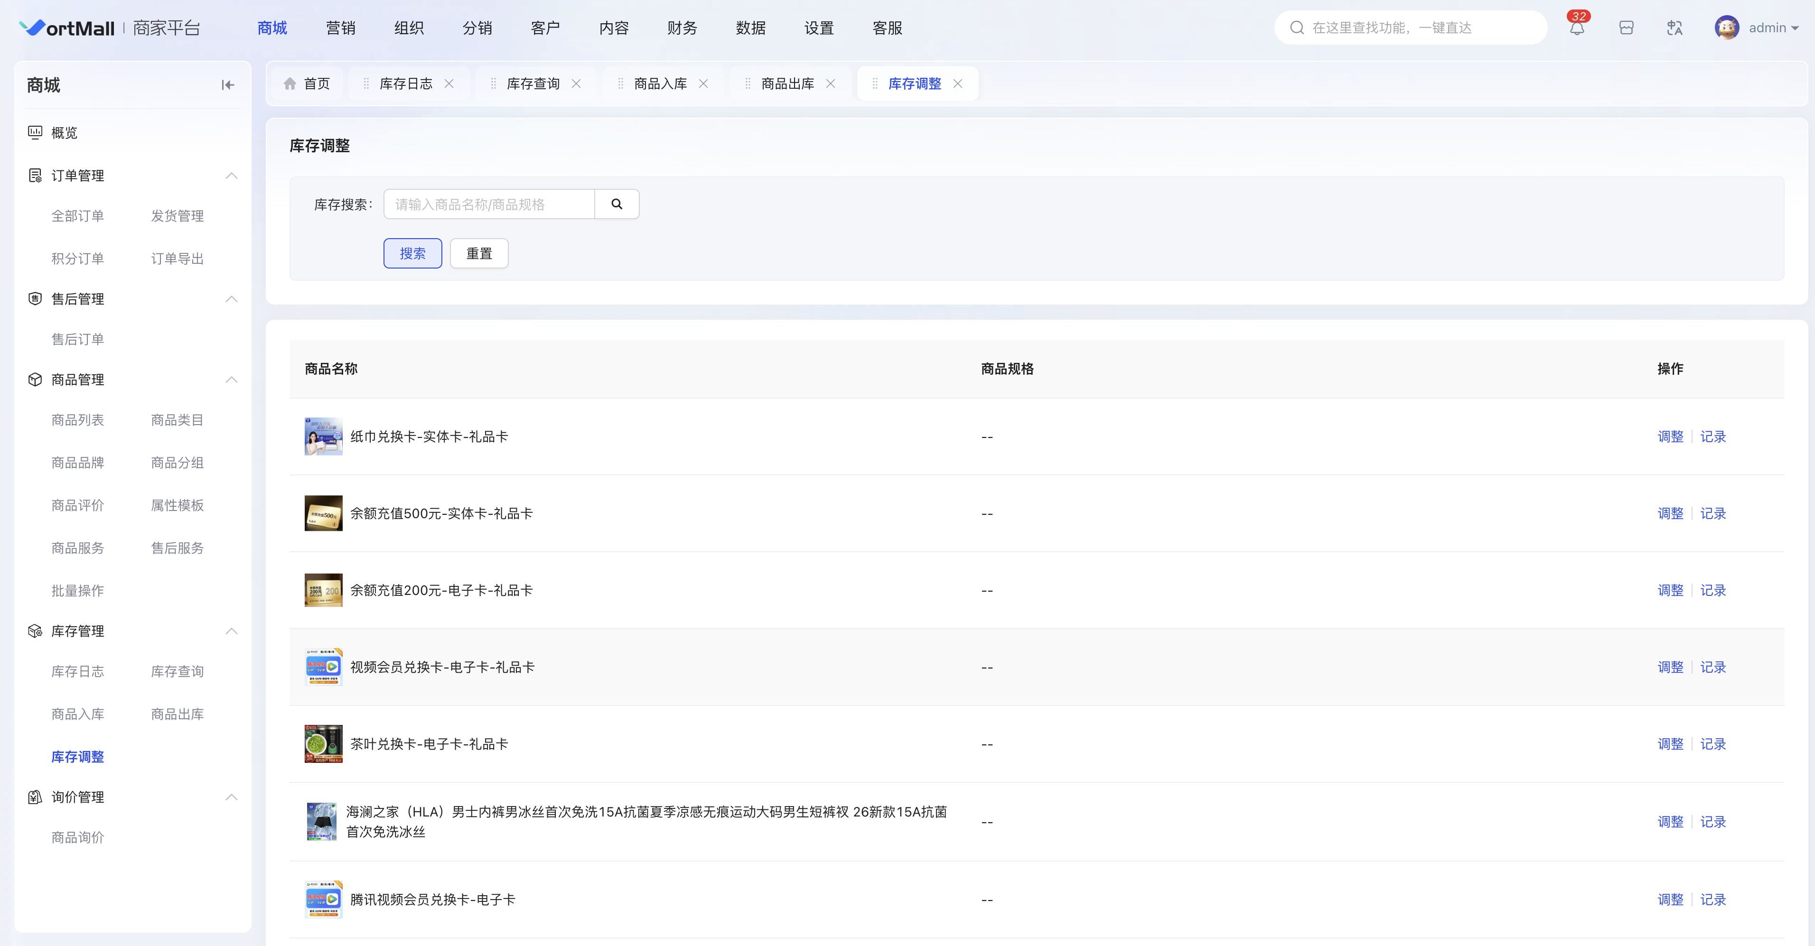Click the notification bell icon

point(1577,28)
